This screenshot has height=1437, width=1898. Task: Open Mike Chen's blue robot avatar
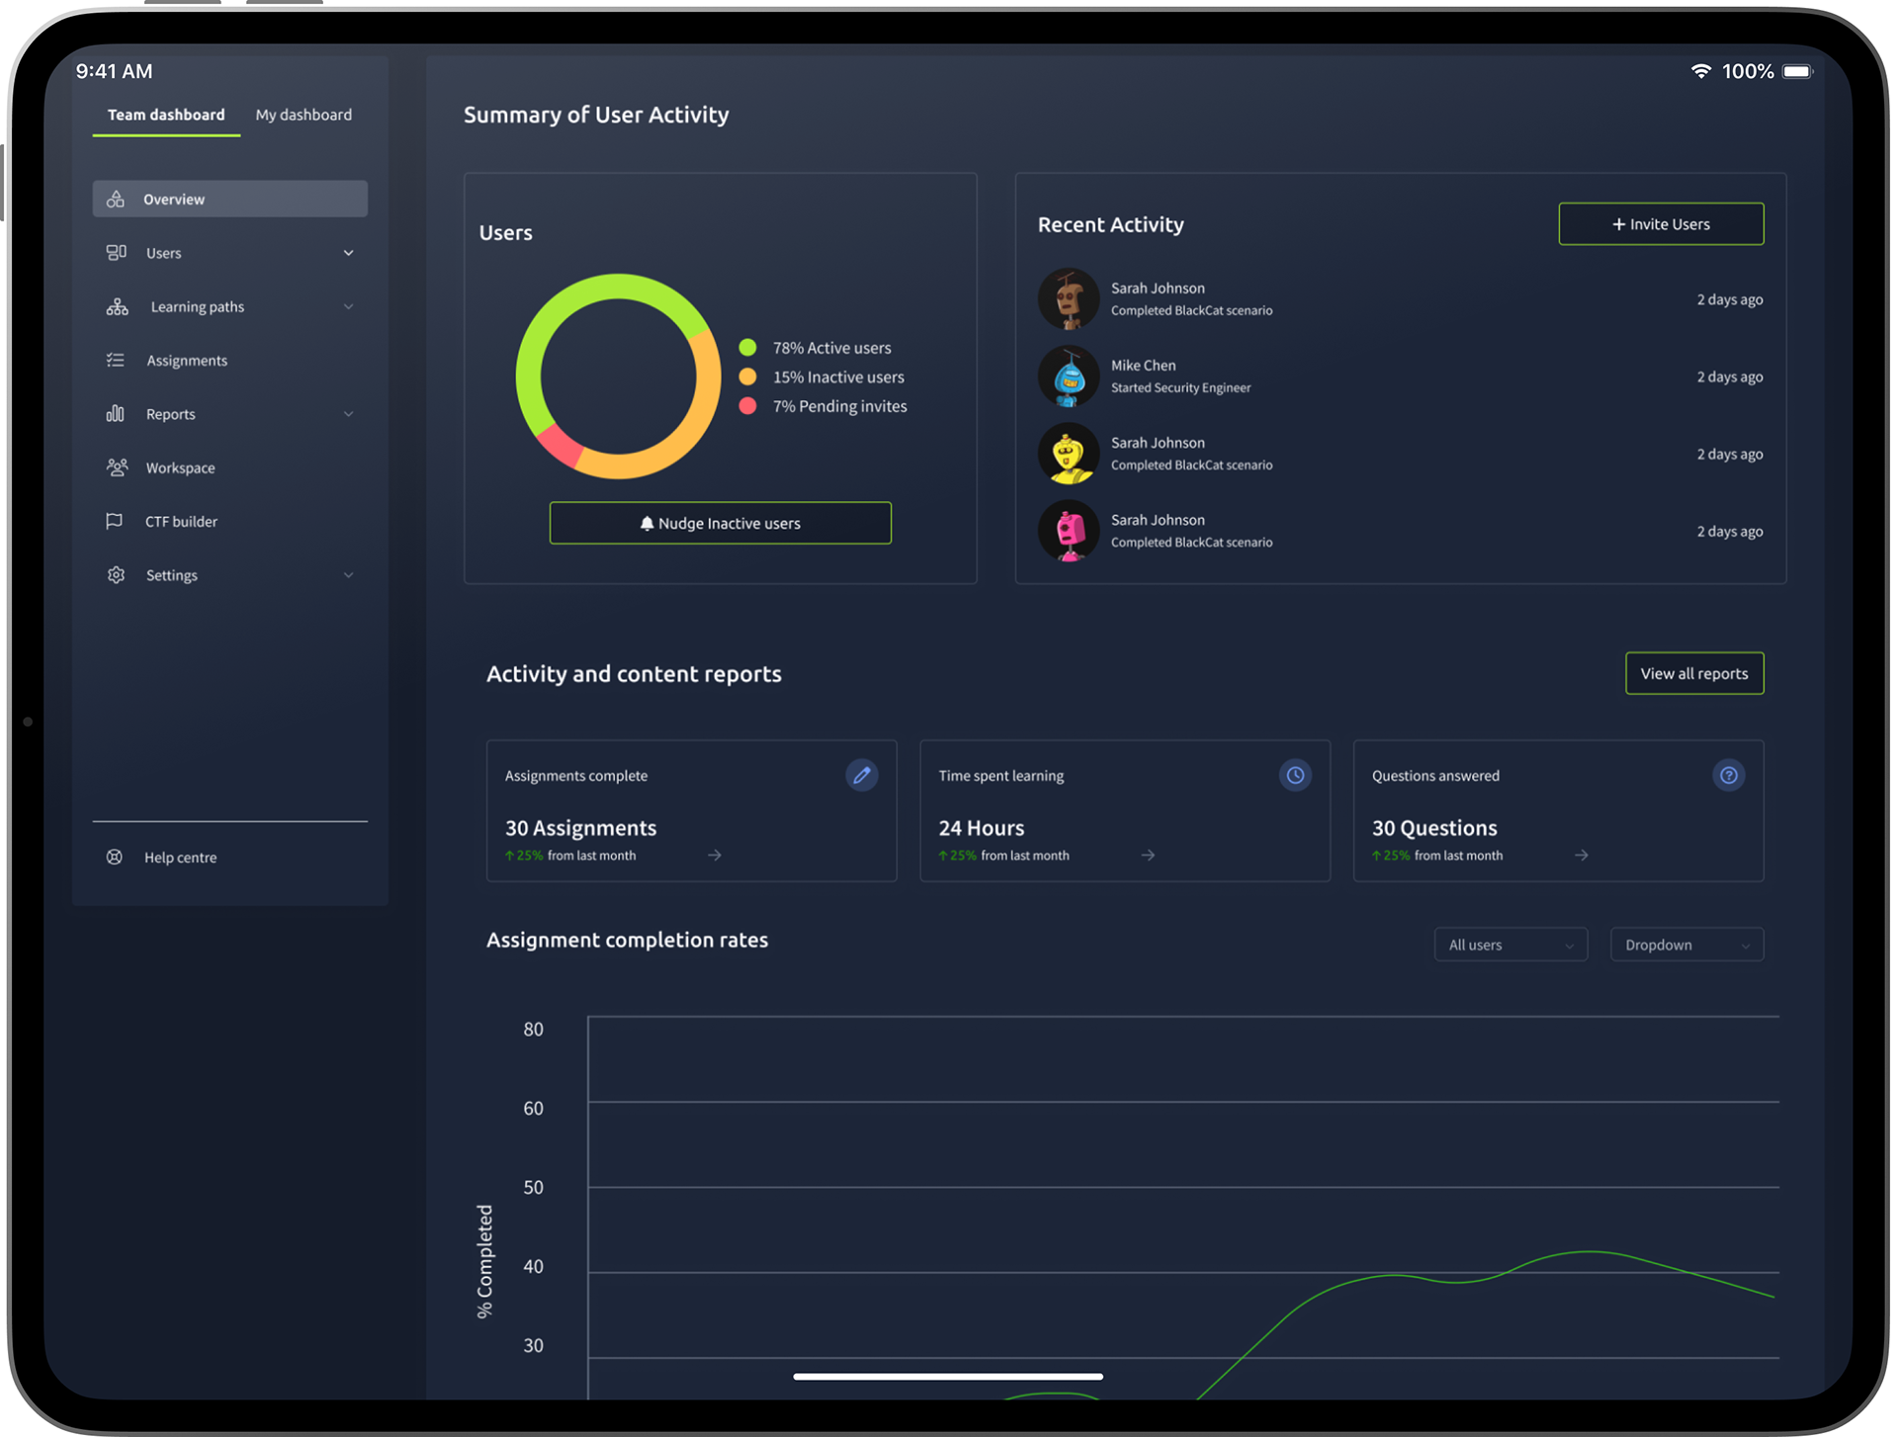coord(1069,377)
